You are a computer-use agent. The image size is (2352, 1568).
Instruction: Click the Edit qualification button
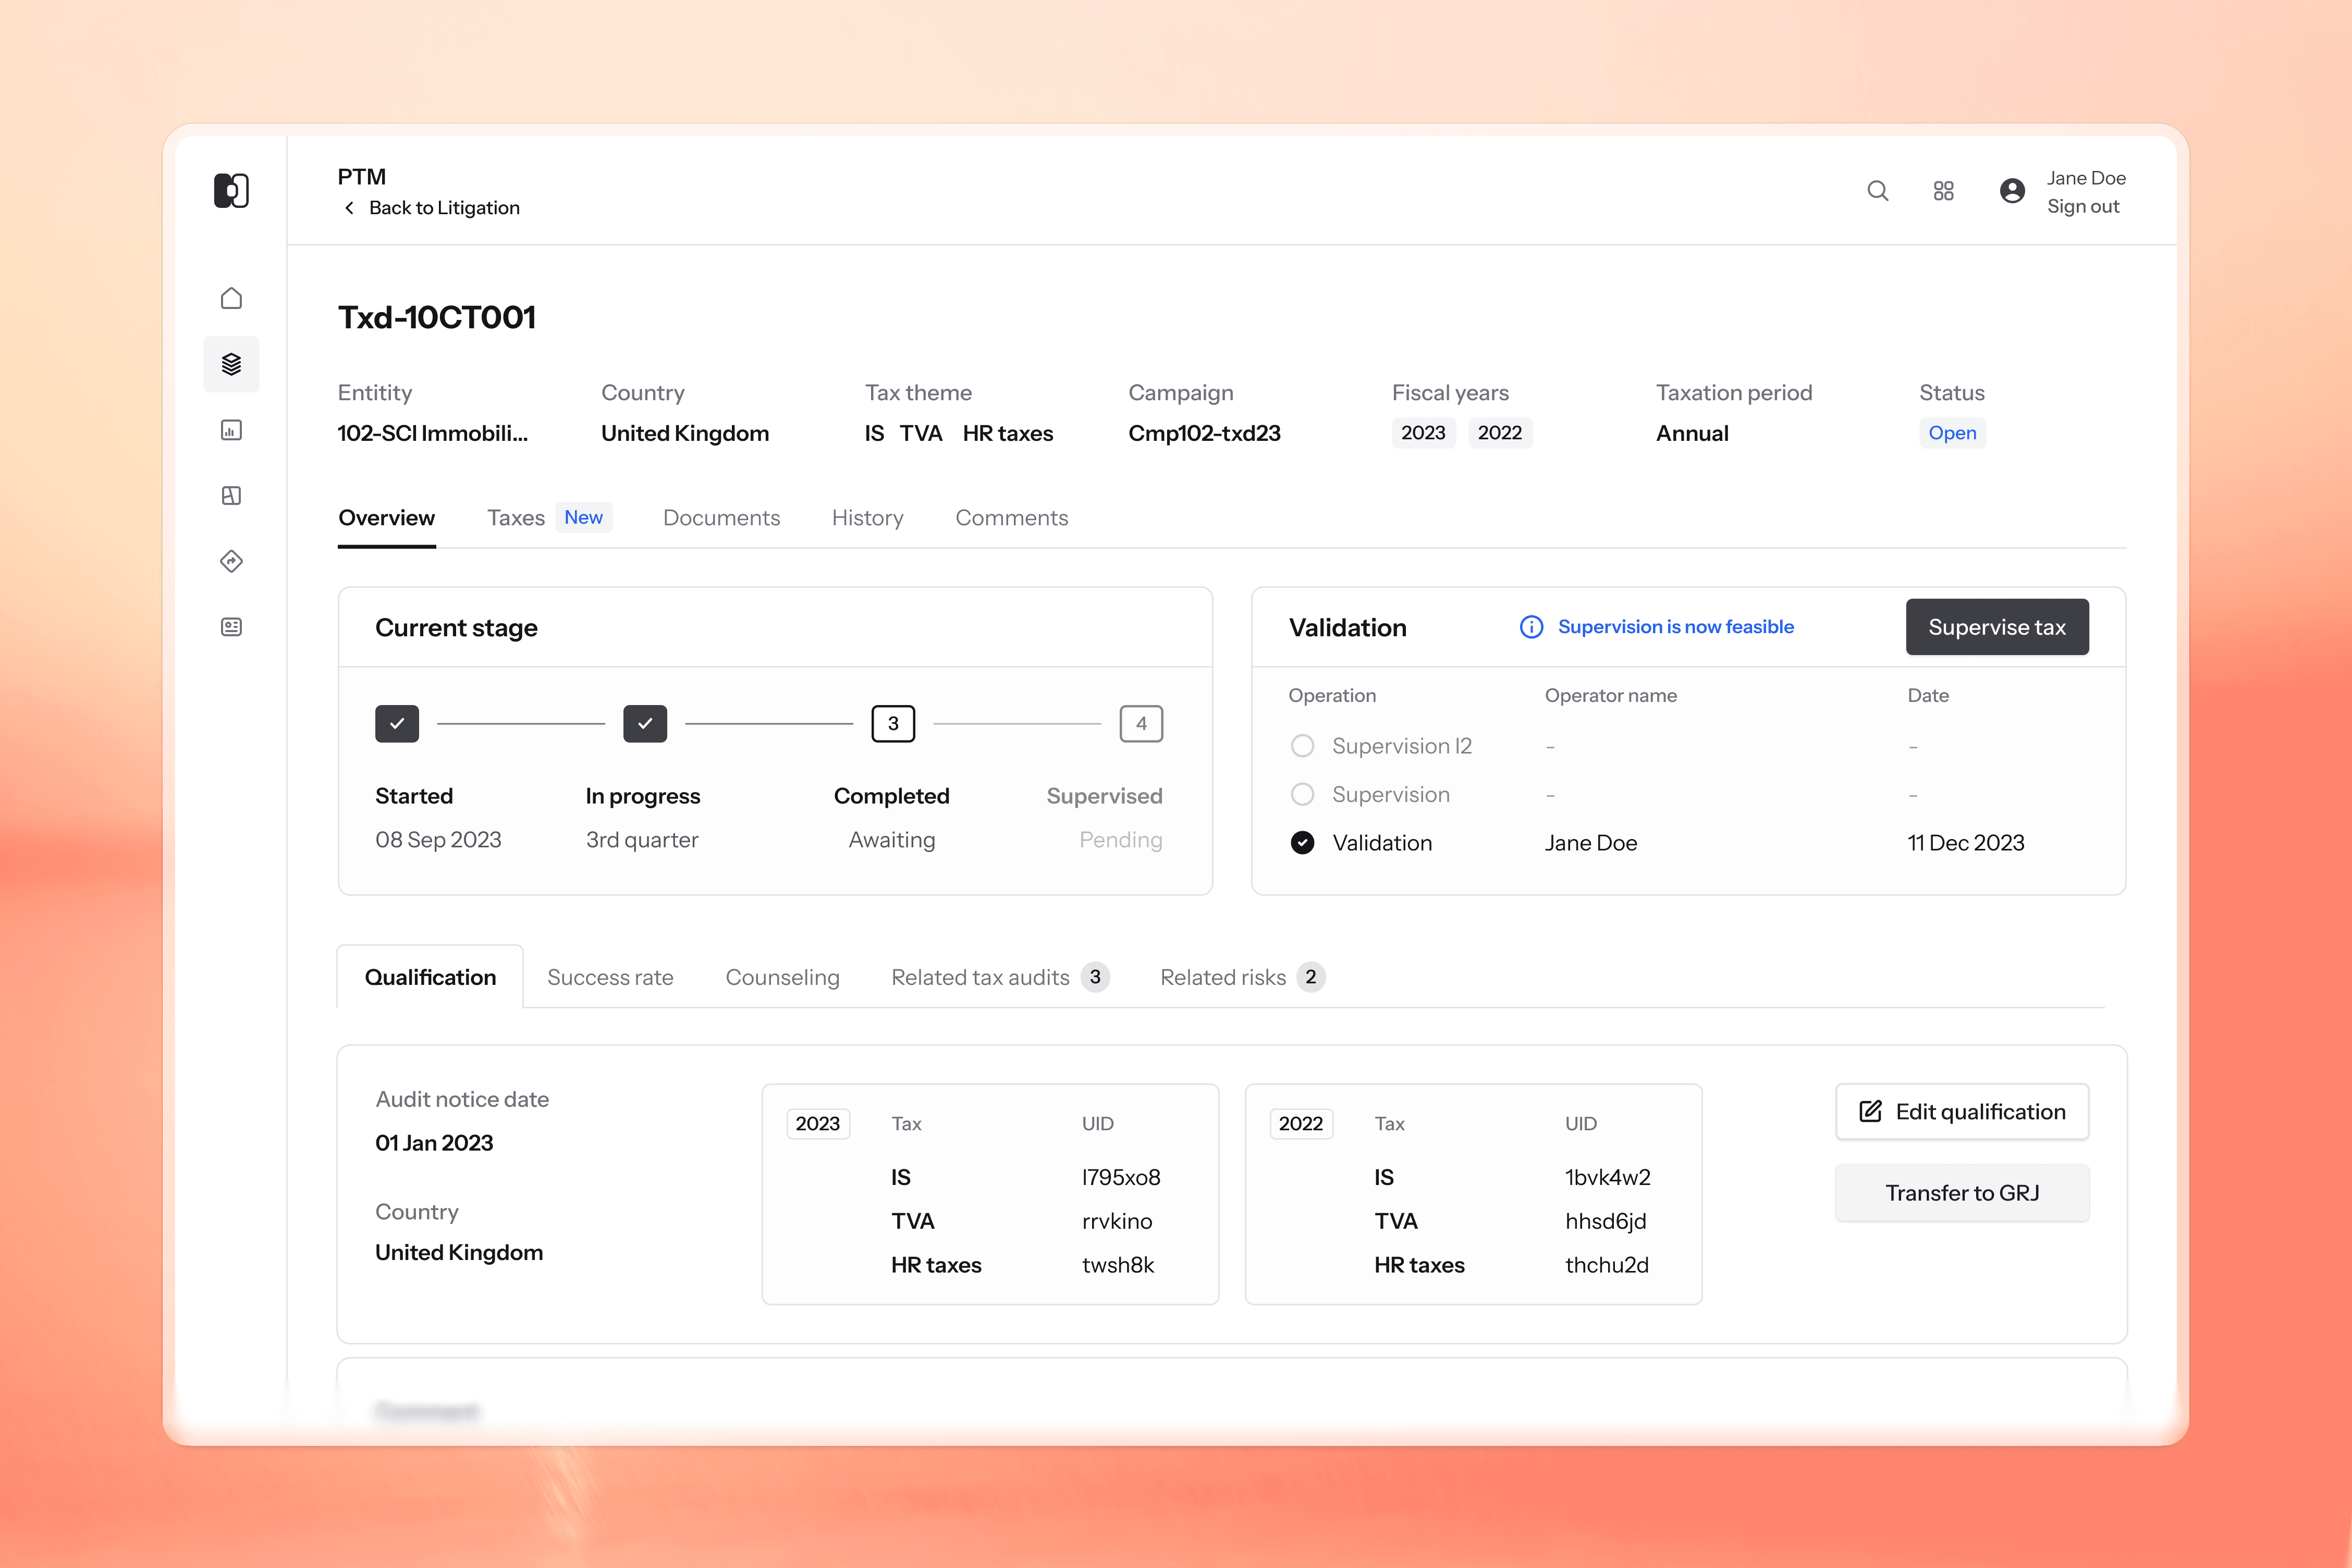point(1961,1112)
